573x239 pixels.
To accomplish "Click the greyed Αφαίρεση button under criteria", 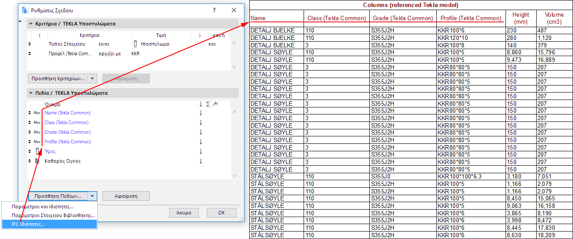I will (126, 78).
